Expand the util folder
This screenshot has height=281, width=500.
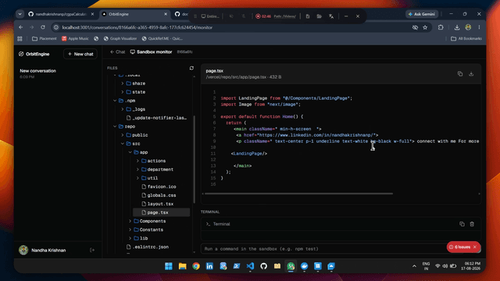click(x=137, y=178)
